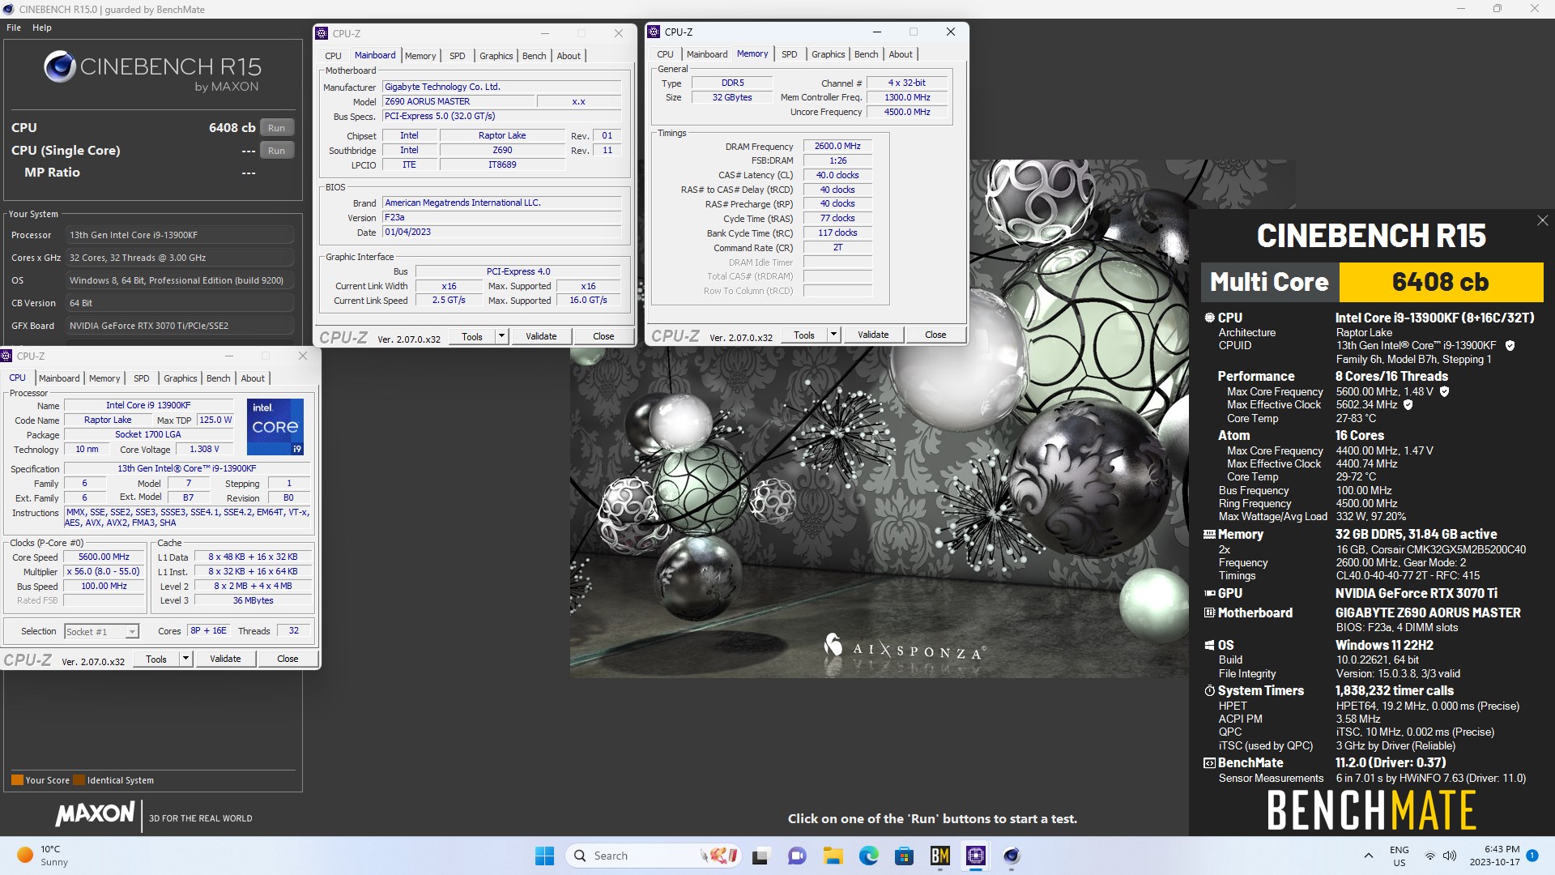The image size is (1555, 875).
Task: Click the CPU-Z CPU window title icon
Action: [6, 356]
